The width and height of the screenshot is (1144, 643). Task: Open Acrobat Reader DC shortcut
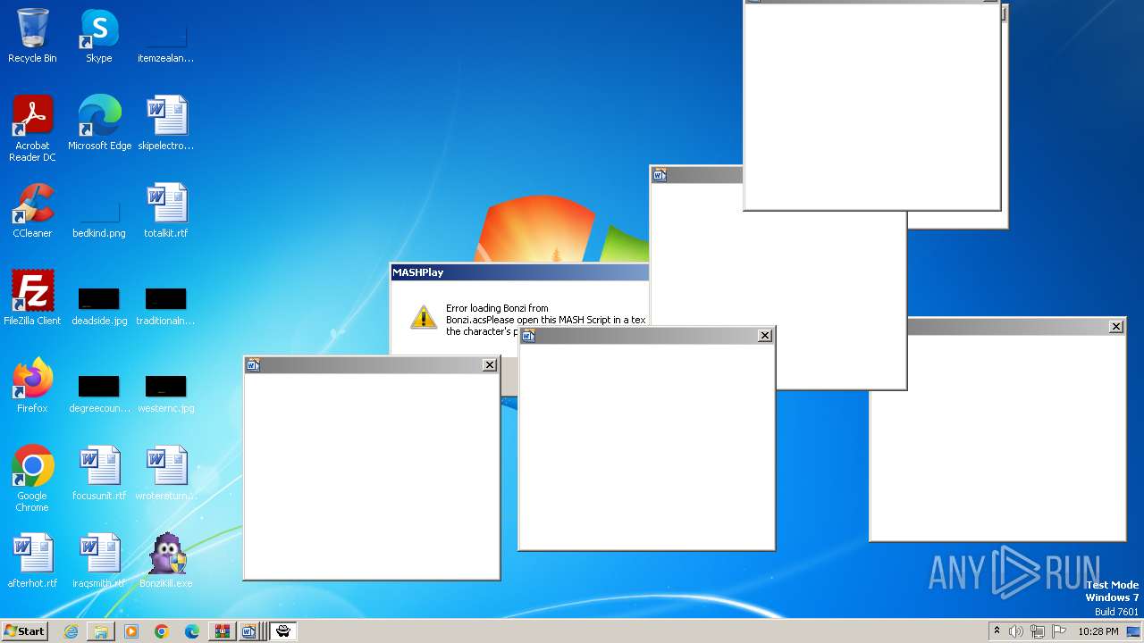(32, 129)
